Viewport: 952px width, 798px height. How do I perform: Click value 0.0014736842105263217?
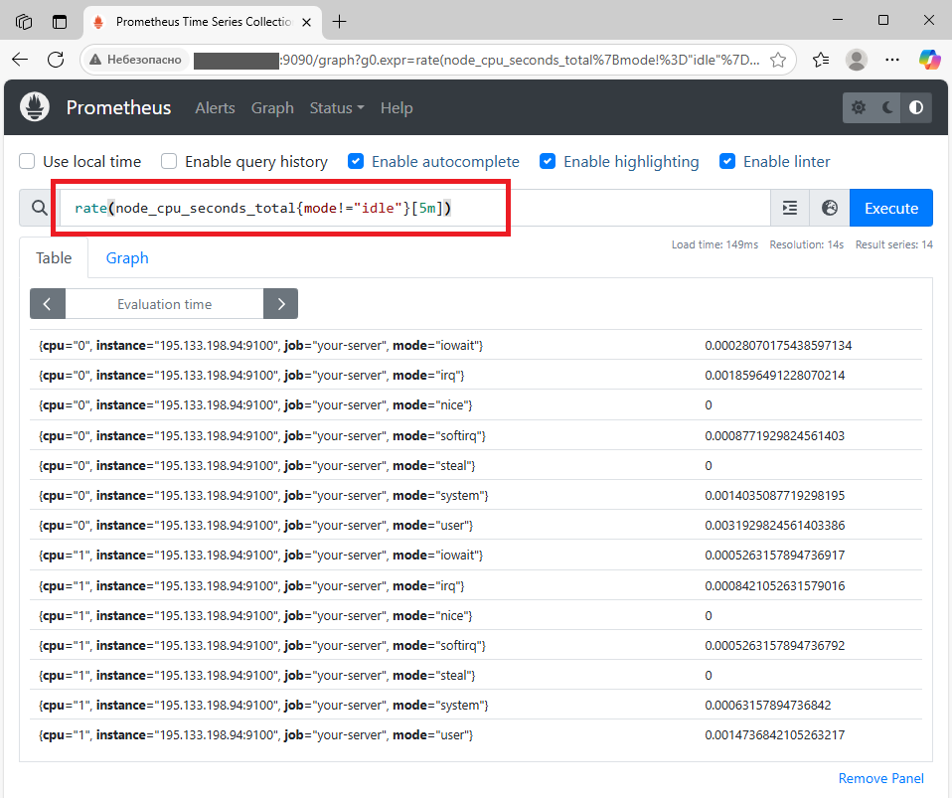click(x=775, y=734)
